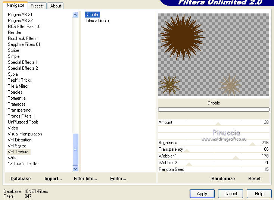Click the progress bar under Dribble
Screen dimensions: 274x200
214,110
